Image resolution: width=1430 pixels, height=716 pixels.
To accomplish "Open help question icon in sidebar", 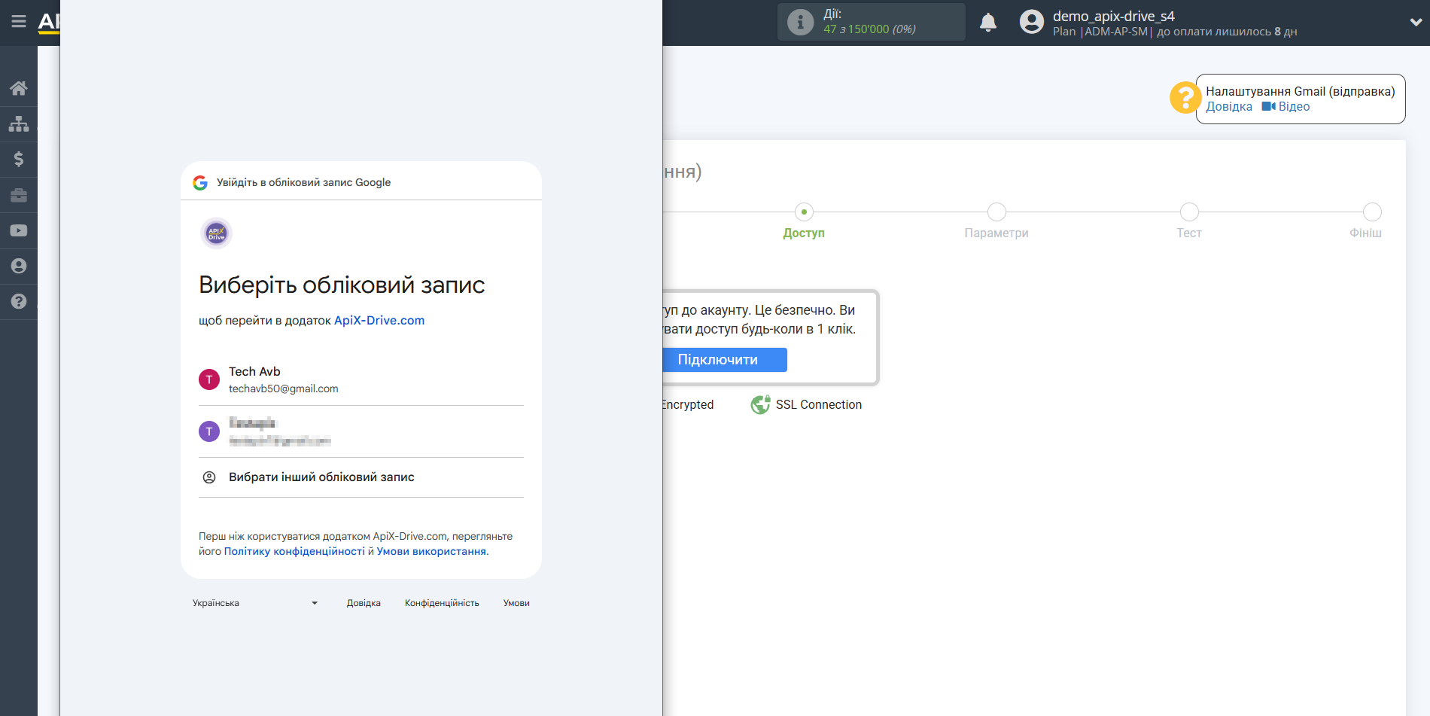I will 19,301.
